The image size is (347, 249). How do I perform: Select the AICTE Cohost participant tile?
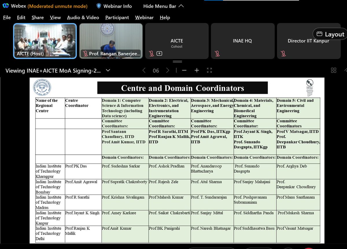pos(177,41)
